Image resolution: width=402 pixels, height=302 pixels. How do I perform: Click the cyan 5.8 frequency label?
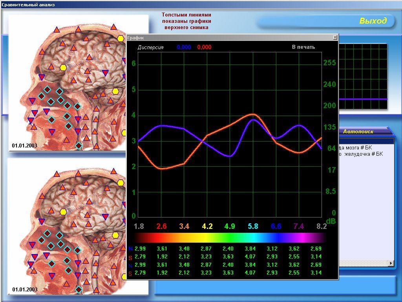point(253,226)
